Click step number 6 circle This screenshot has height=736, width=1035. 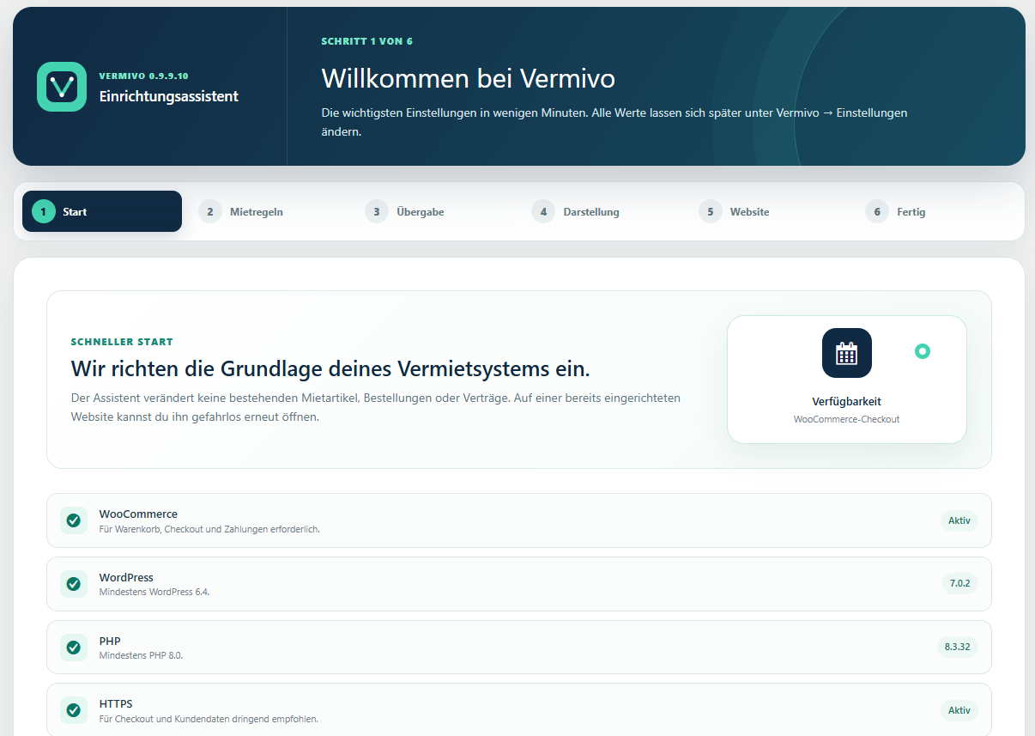point(877,211)
